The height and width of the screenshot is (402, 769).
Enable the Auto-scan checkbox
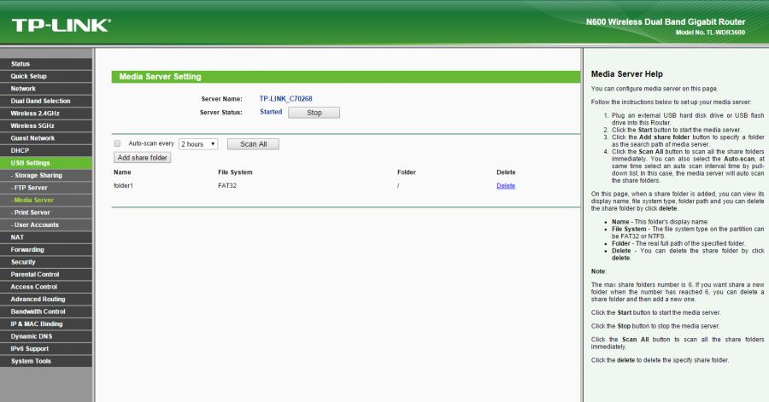[x=118, y=144]
